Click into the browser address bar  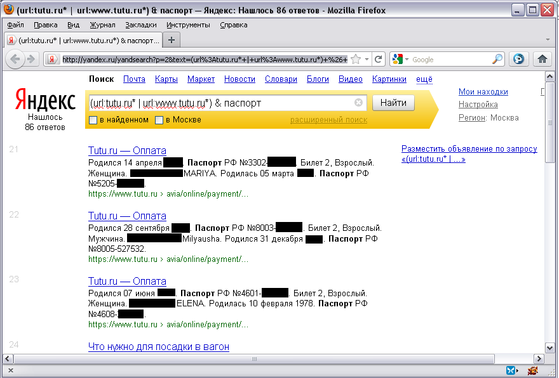coord(205,60)
